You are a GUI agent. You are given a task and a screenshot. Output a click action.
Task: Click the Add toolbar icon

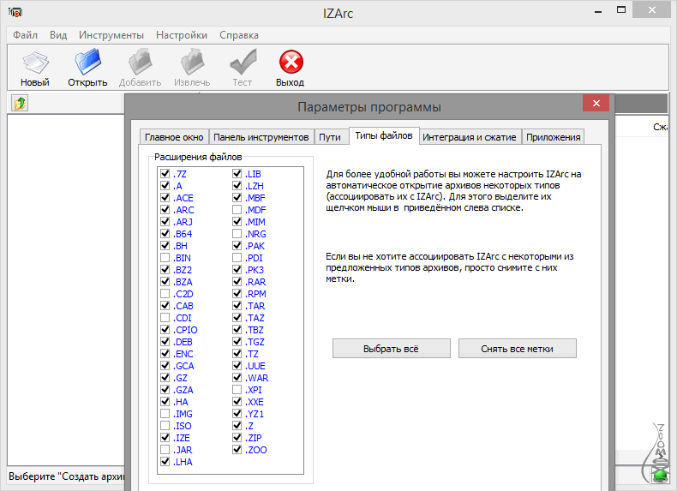(x=141, y=62)
